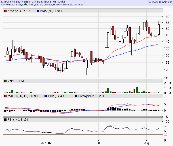Click the 'Divergence: -0.231' label
This screenshot has height=146, width=173.
click(x=91, y=96)
